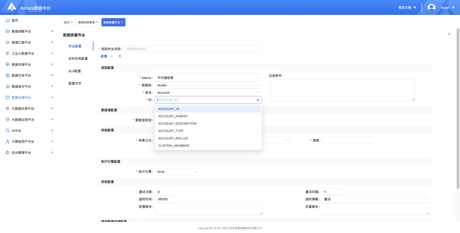The height and width of the screenshot is (233, 460).
Task: Open the 大数据共享平台 sidebar menu
Action: click(29, 108)
